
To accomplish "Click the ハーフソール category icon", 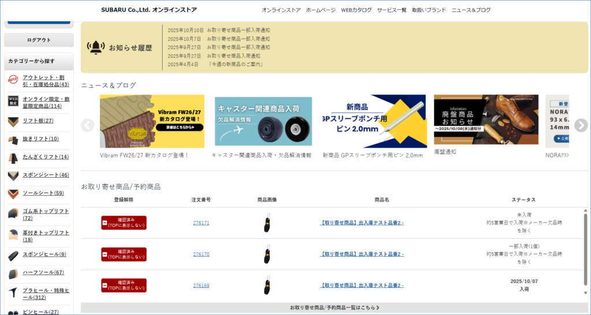I will tap(13, 273).
